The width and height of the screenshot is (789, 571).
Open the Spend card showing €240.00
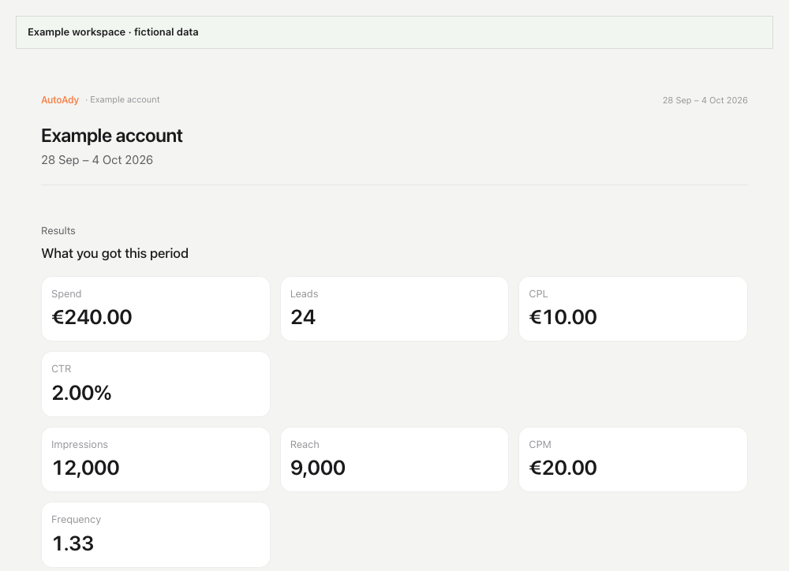click(x=156, y=309)
